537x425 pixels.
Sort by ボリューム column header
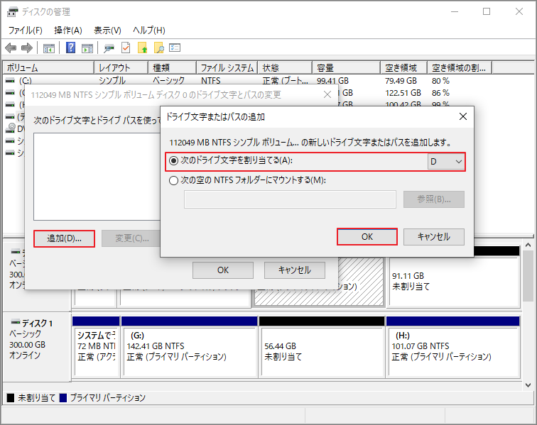pyautogui.click(x=48, y=67)
